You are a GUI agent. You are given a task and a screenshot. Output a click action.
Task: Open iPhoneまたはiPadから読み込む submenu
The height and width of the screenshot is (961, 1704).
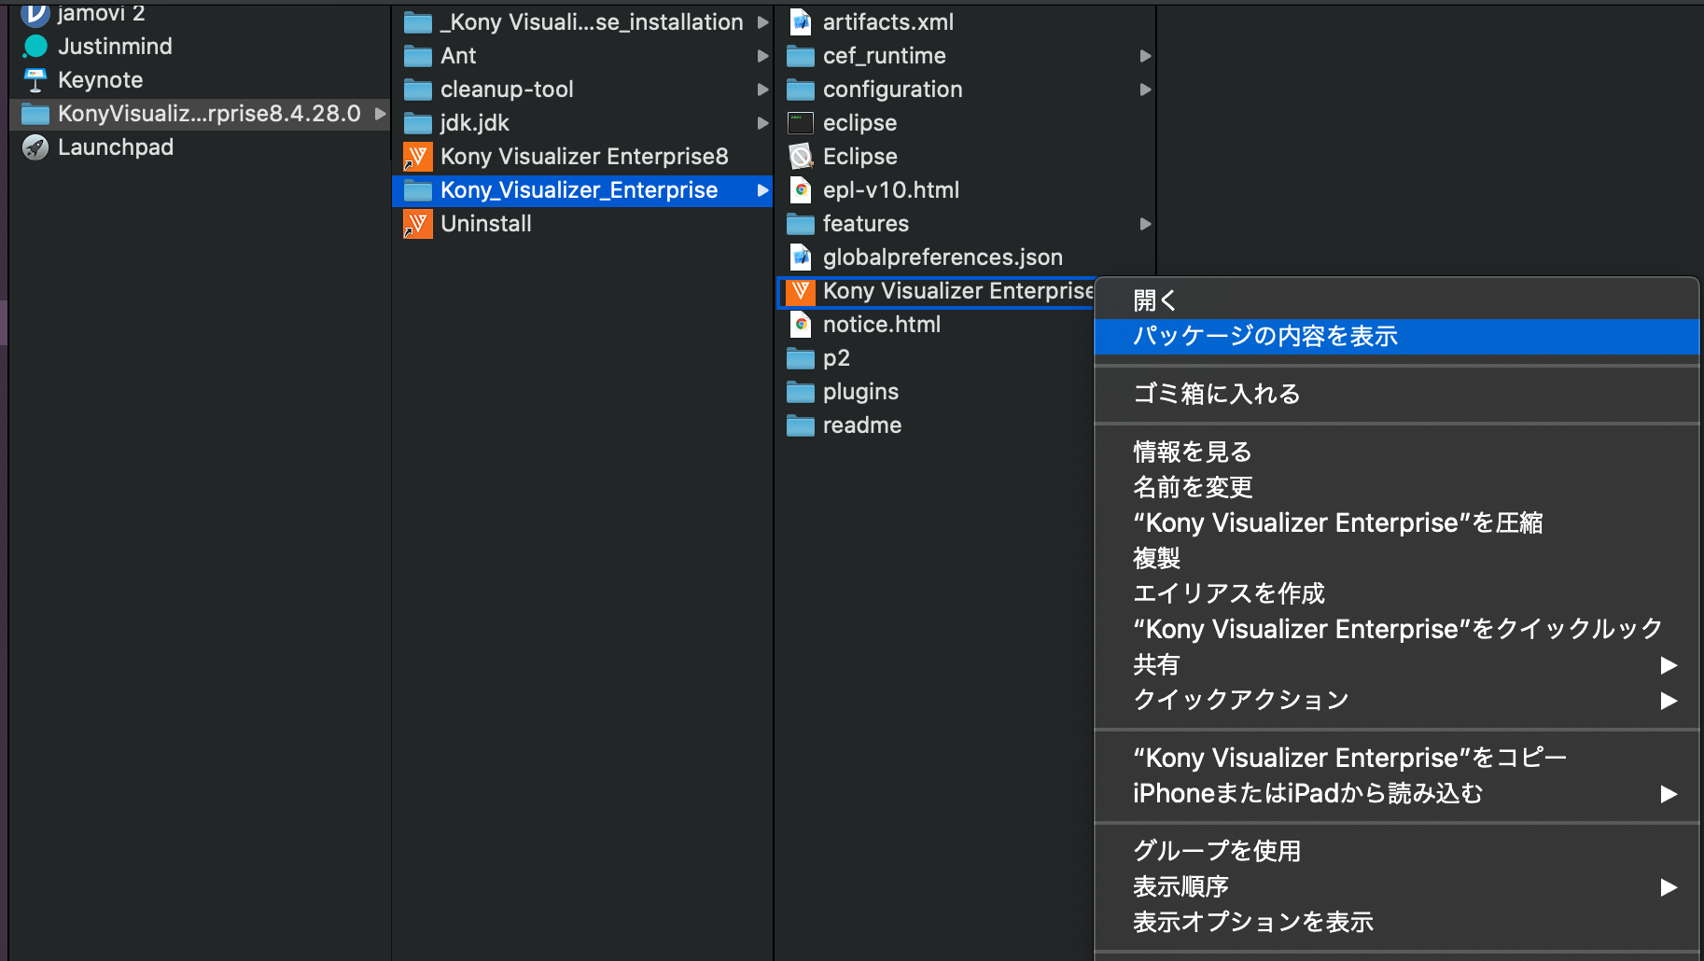(1396, 793)
